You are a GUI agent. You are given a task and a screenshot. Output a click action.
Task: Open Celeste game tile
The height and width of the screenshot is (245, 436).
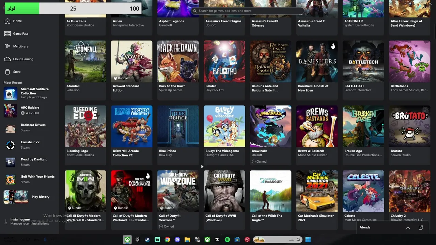(363, 197)
